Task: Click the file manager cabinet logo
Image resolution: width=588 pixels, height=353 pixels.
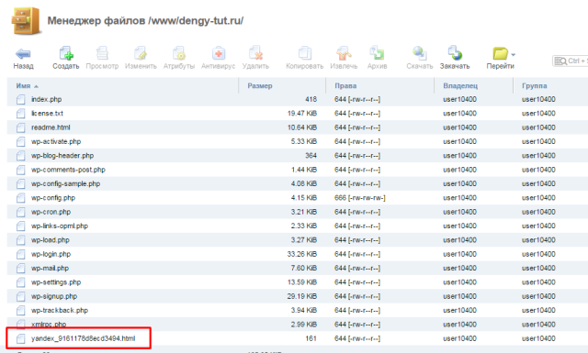Action: pyautogui.click(x=26, y=20)
